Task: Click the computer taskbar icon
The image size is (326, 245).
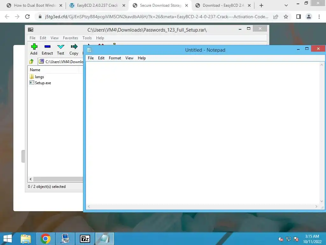Action: 65,239
